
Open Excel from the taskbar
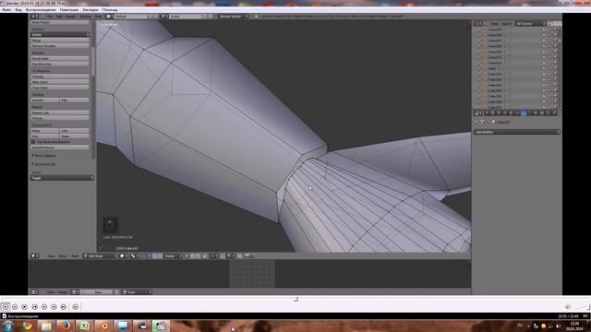click(x=85, y=326)
